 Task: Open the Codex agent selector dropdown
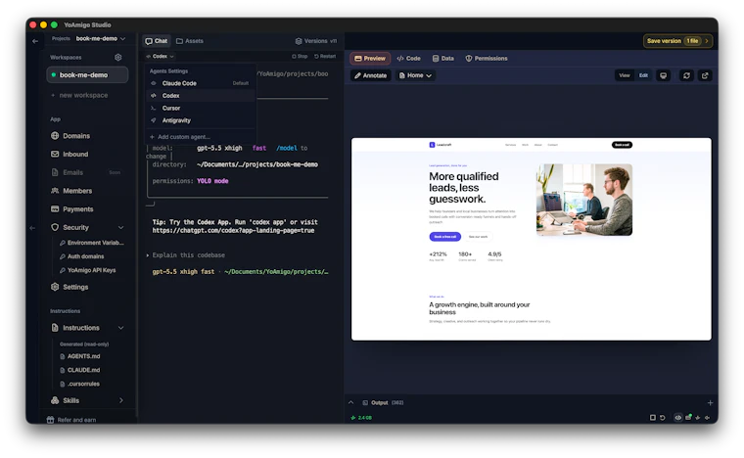click(160, 57)
